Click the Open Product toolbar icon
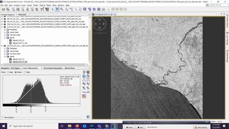This screenshot has width=229, height=129. click(x=3, y=9)
